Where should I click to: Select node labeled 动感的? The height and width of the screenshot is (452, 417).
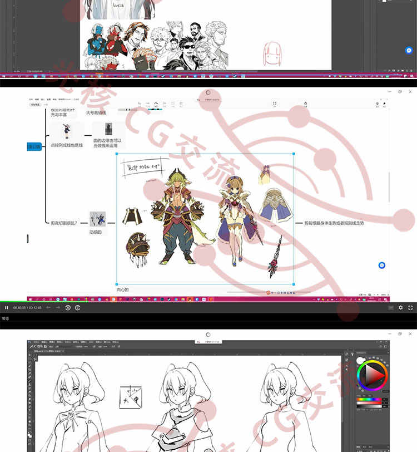pyautogui.click(x=95, y=232)
